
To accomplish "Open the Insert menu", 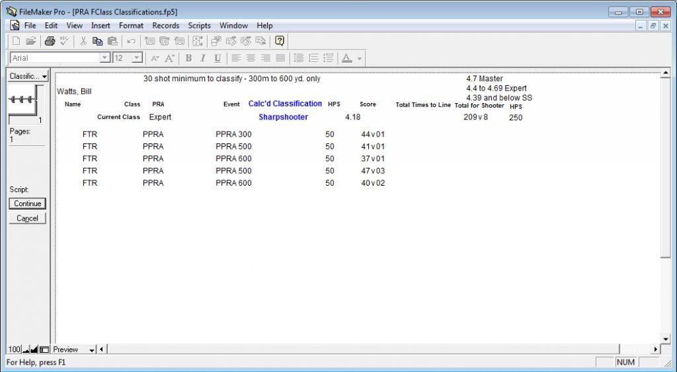I will (x=100, y=26).
